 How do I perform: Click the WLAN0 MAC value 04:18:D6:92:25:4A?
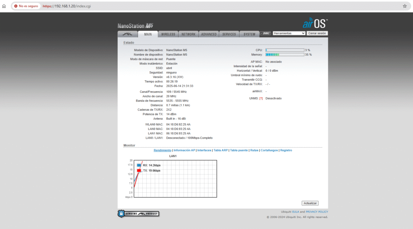coord(178,125)
